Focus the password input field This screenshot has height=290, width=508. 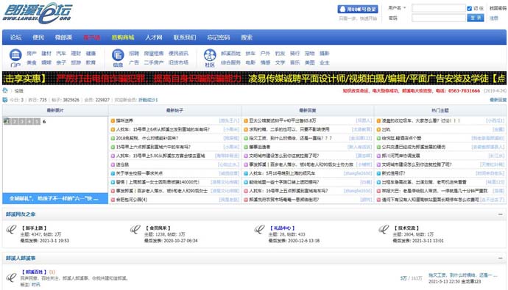(438, 18)
